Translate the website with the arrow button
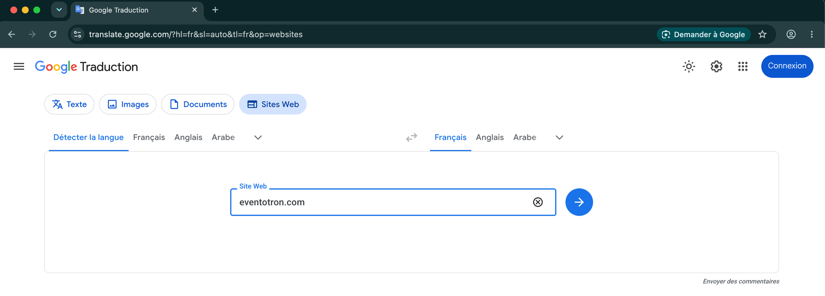 (x=579, y=202)
